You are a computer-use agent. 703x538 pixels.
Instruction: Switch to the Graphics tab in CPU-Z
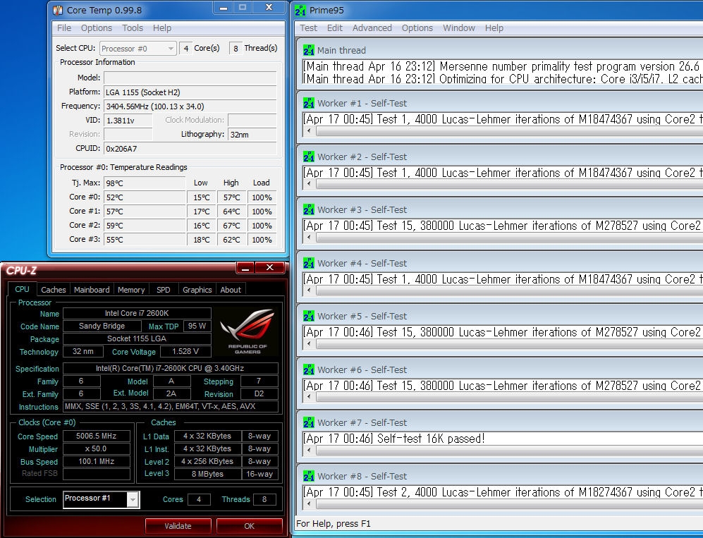(x=197, y=290)
